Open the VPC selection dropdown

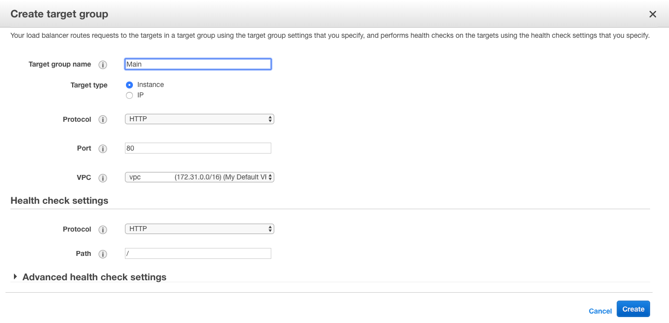[199, 177]
